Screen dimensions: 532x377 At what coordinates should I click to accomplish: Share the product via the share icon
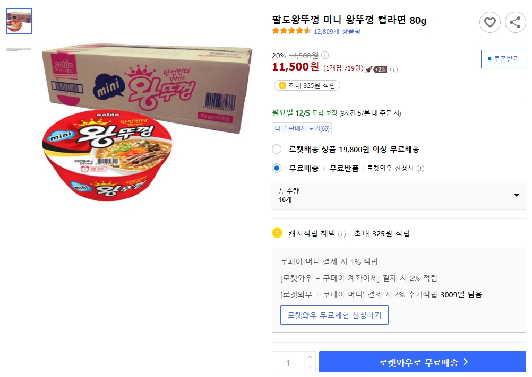click(x=514, y=22)
